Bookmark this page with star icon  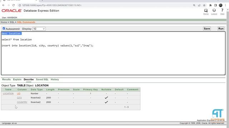(x=204, y=5)
